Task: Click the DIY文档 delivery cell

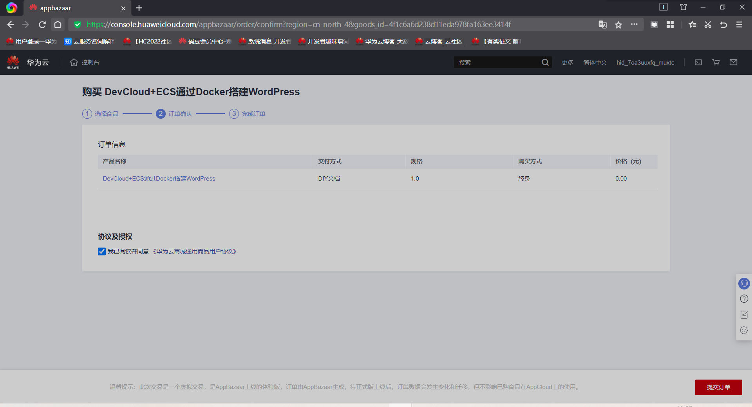Action: [329, 179]
